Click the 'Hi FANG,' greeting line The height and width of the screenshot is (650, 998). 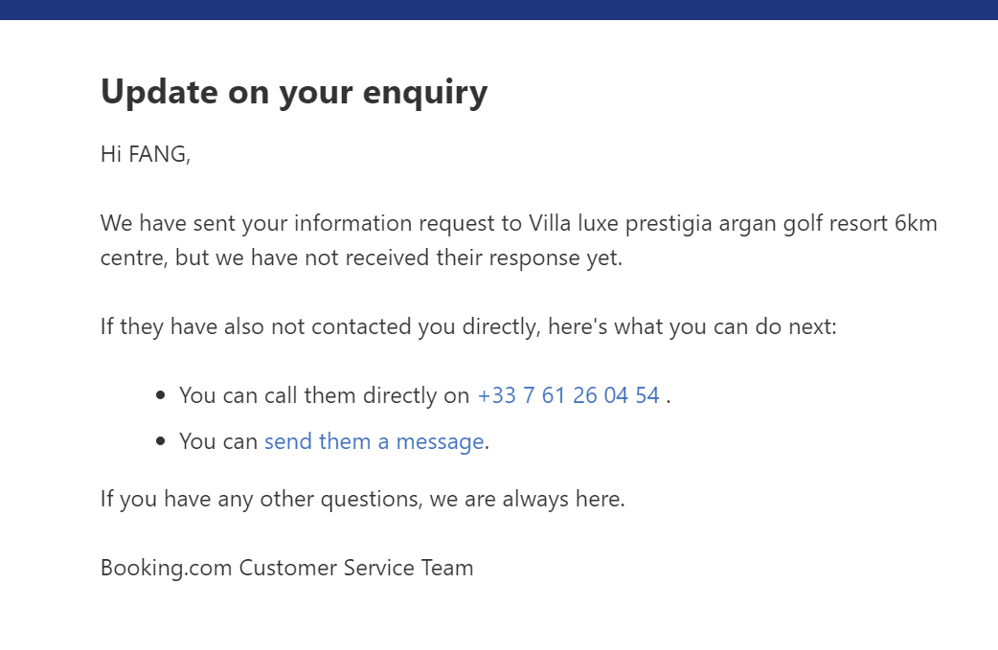[x=146, y=153]
